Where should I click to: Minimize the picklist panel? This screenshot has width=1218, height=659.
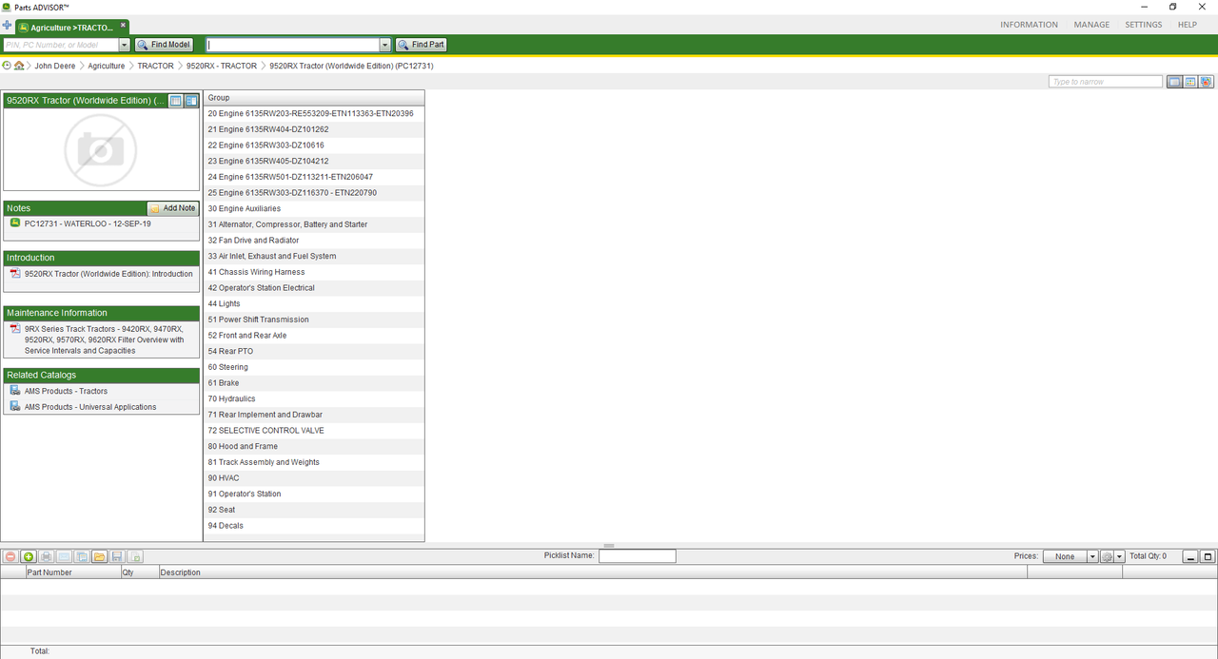tap(1191, 556)
